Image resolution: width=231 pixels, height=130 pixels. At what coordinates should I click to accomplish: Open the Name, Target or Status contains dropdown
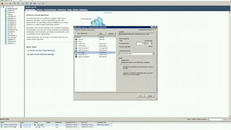(208, 119)
